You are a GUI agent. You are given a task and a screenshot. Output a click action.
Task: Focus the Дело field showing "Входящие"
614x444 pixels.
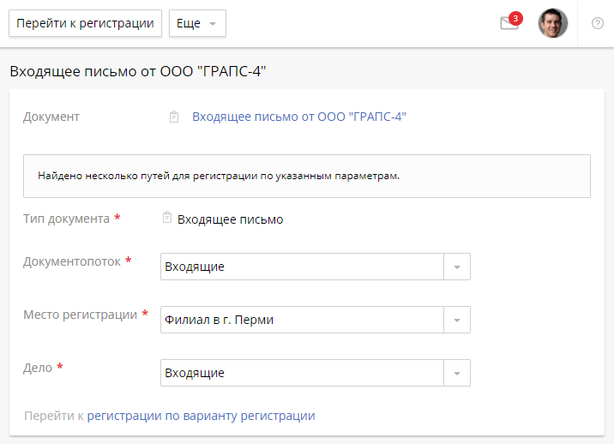point(302,373)
